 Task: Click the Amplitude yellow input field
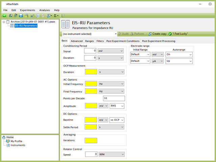coord(91,106)
